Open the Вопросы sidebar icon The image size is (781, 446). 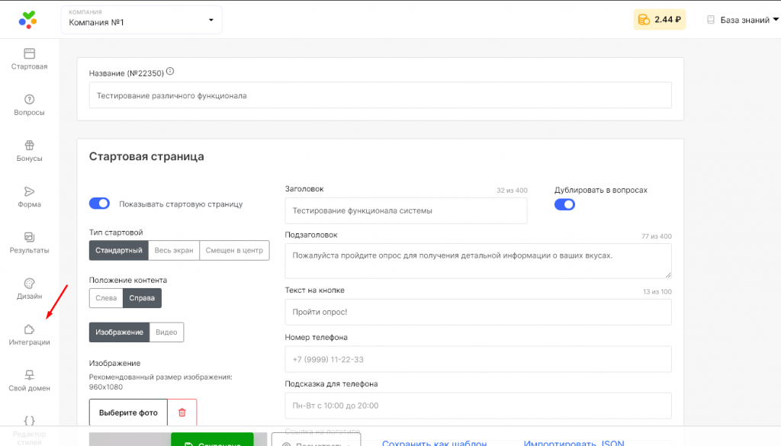point(29,100)
